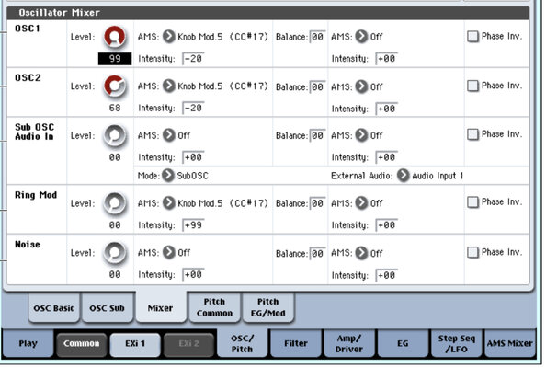546x368 pixels.
Task: Click the OSC1 Level knob
Action: [x=115, y=37]
